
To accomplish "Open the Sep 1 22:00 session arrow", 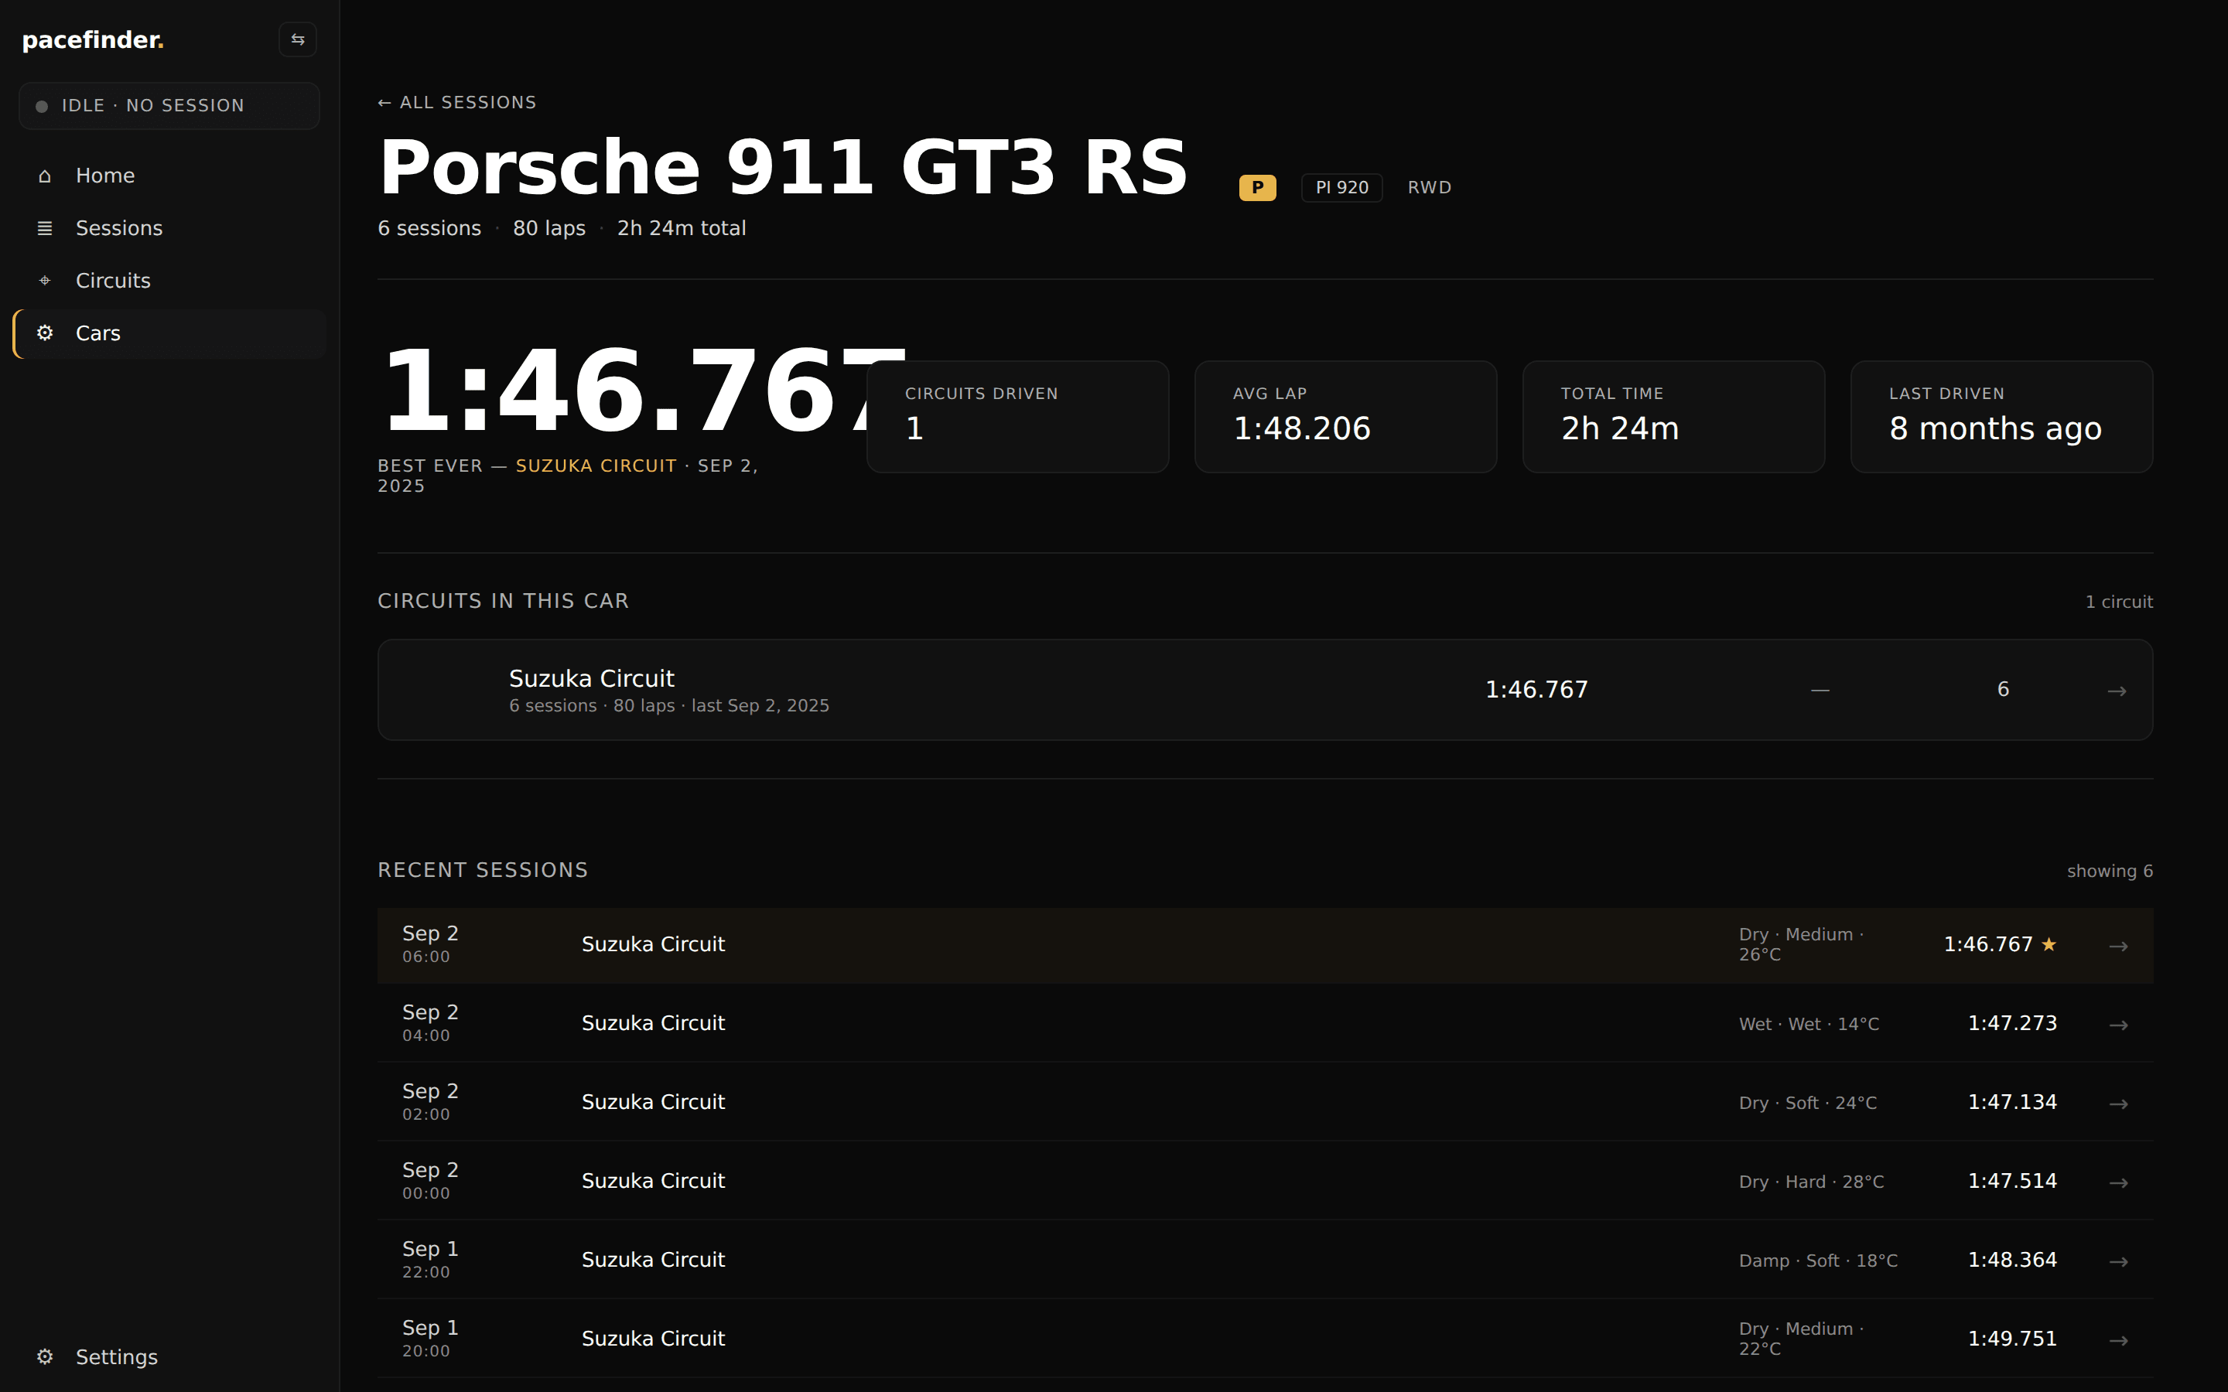I will pos(2118,1261).
